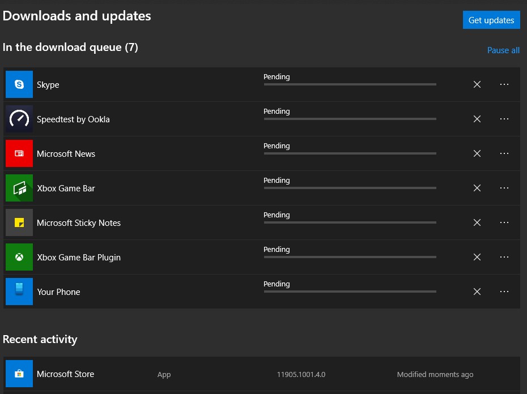Screen dimensions: 527x394
Task: Open more options for Speedtest by Ookla
Action: [504, 119]
